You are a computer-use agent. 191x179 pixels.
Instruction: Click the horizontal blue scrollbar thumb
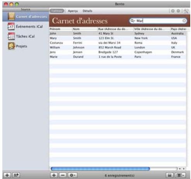tap(100, 169)
